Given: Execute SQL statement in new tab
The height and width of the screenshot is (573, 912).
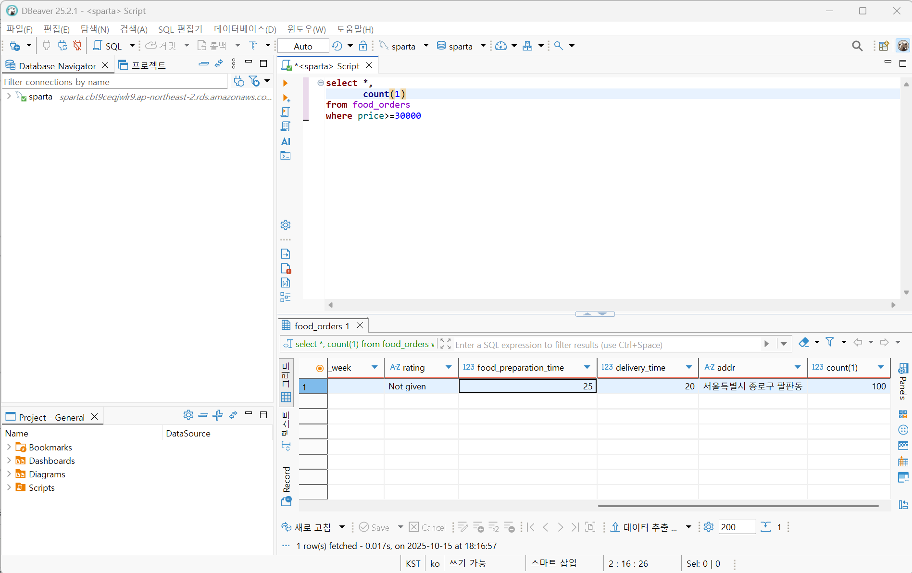Looking at the screenshot, I should point(286,98).
